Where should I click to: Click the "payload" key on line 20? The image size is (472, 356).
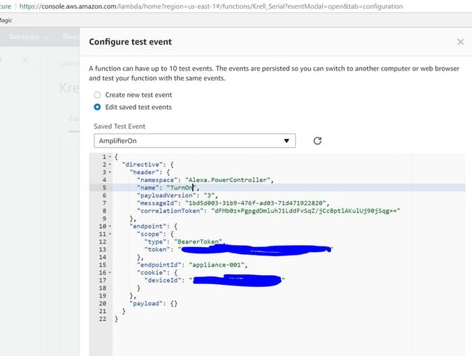pyautogui.click(x=146, y=304)
